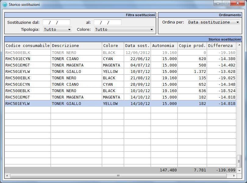Select the RHC500EBLK row dated 10/10/12
The width and height of the screenshot is (247, 183).
pos(120,91)
